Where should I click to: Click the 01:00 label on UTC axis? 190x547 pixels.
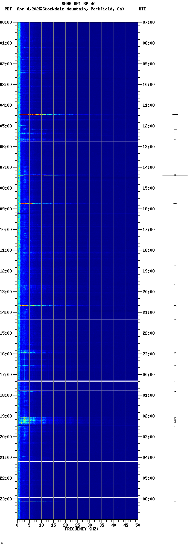coord(149,395)
